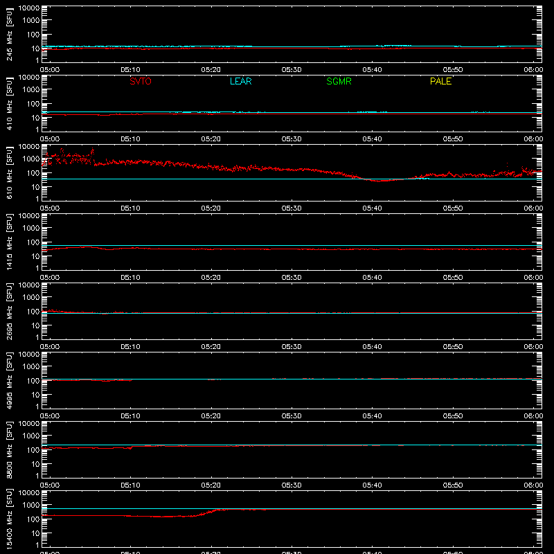
Task: Click the 10000 y-tick of 4995 MHz plot
Action: tap(29, 355)
